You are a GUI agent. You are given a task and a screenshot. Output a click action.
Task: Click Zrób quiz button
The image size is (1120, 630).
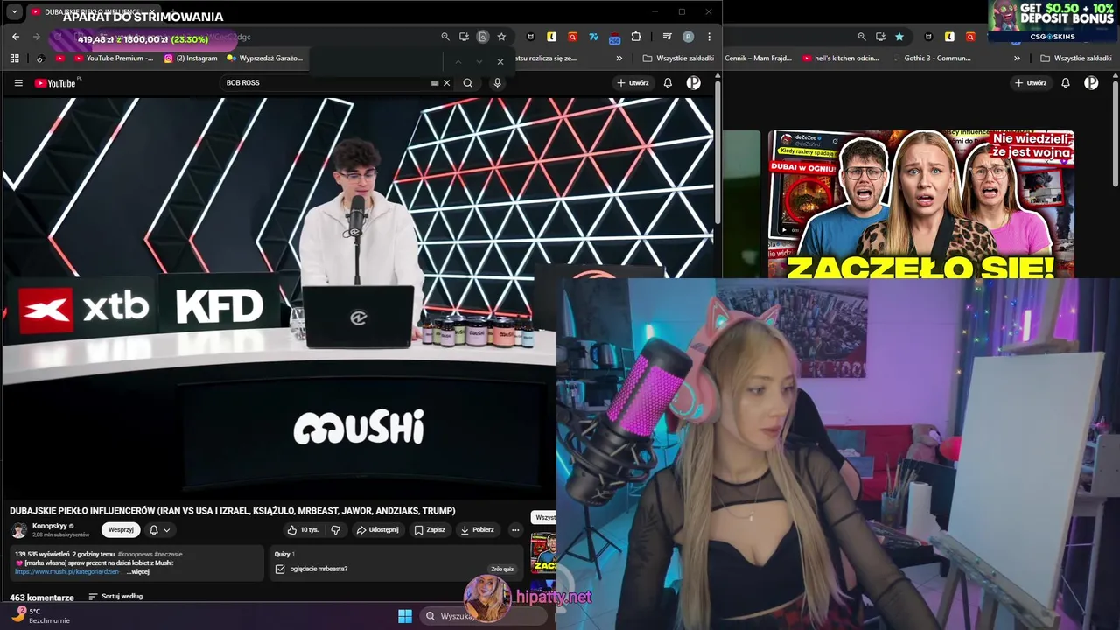click(502, 570)
